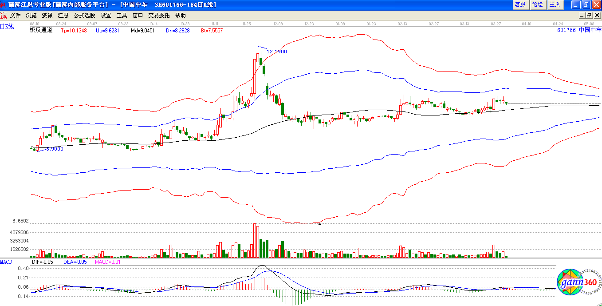
Task: Click the 11-25 date on the time axis
Action: pyautogui.click(x=246, y=23)
